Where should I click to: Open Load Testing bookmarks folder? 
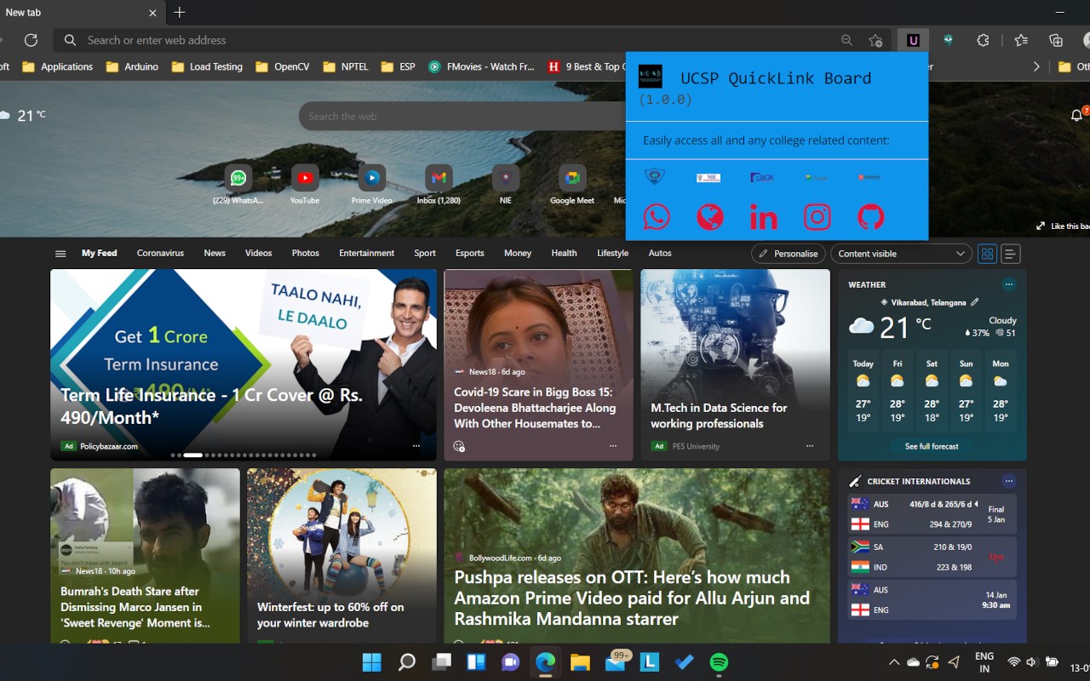[207, 66]
